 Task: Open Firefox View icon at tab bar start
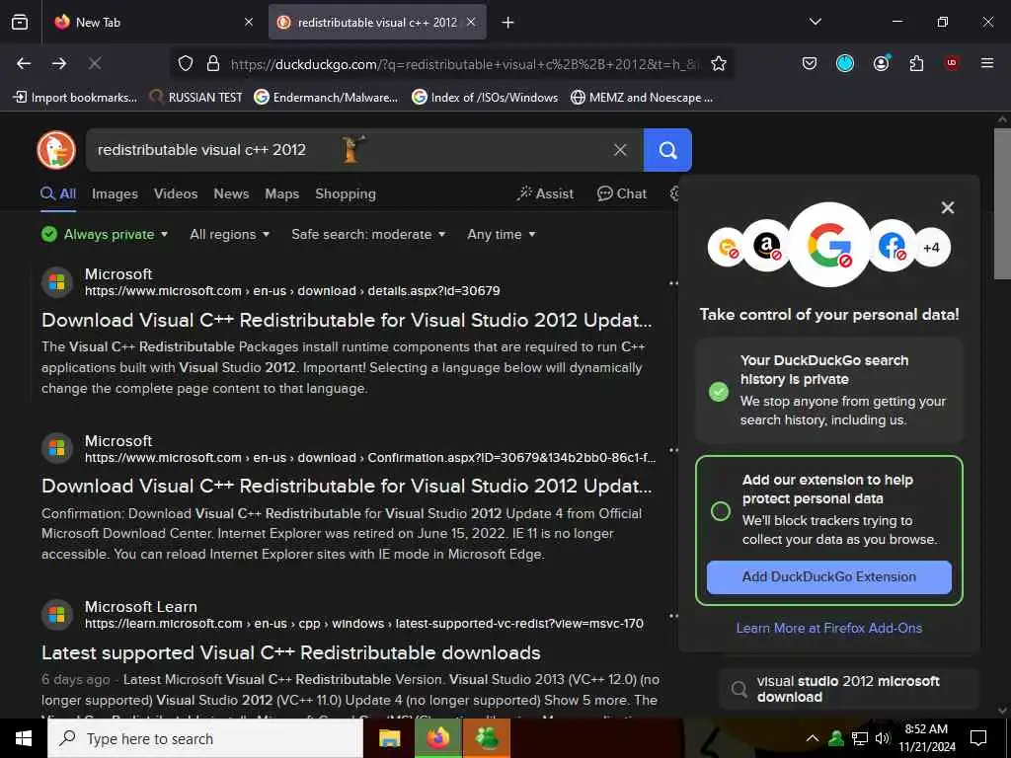(x=20, y=22)
